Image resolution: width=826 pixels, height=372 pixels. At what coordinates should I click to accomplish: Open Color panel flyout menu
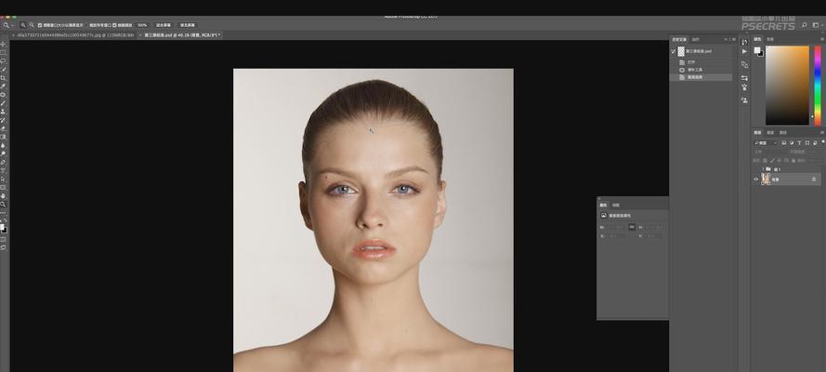pos(823,39)
